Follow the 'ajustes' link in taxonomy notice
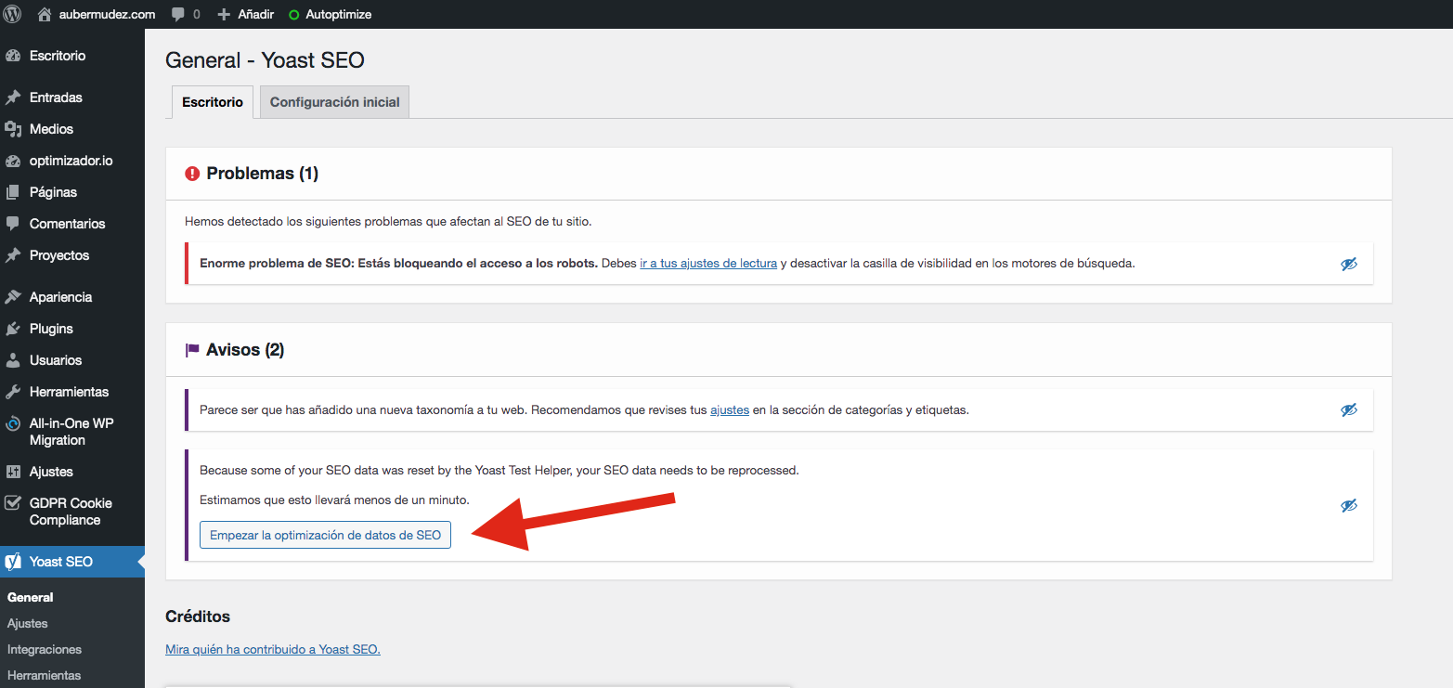1453x688 pixels. 730,409
